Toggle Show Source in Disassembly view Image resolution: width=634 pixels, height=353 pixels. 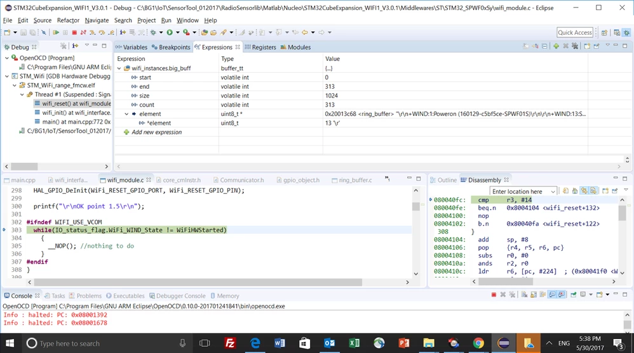[x=593, y=191]
